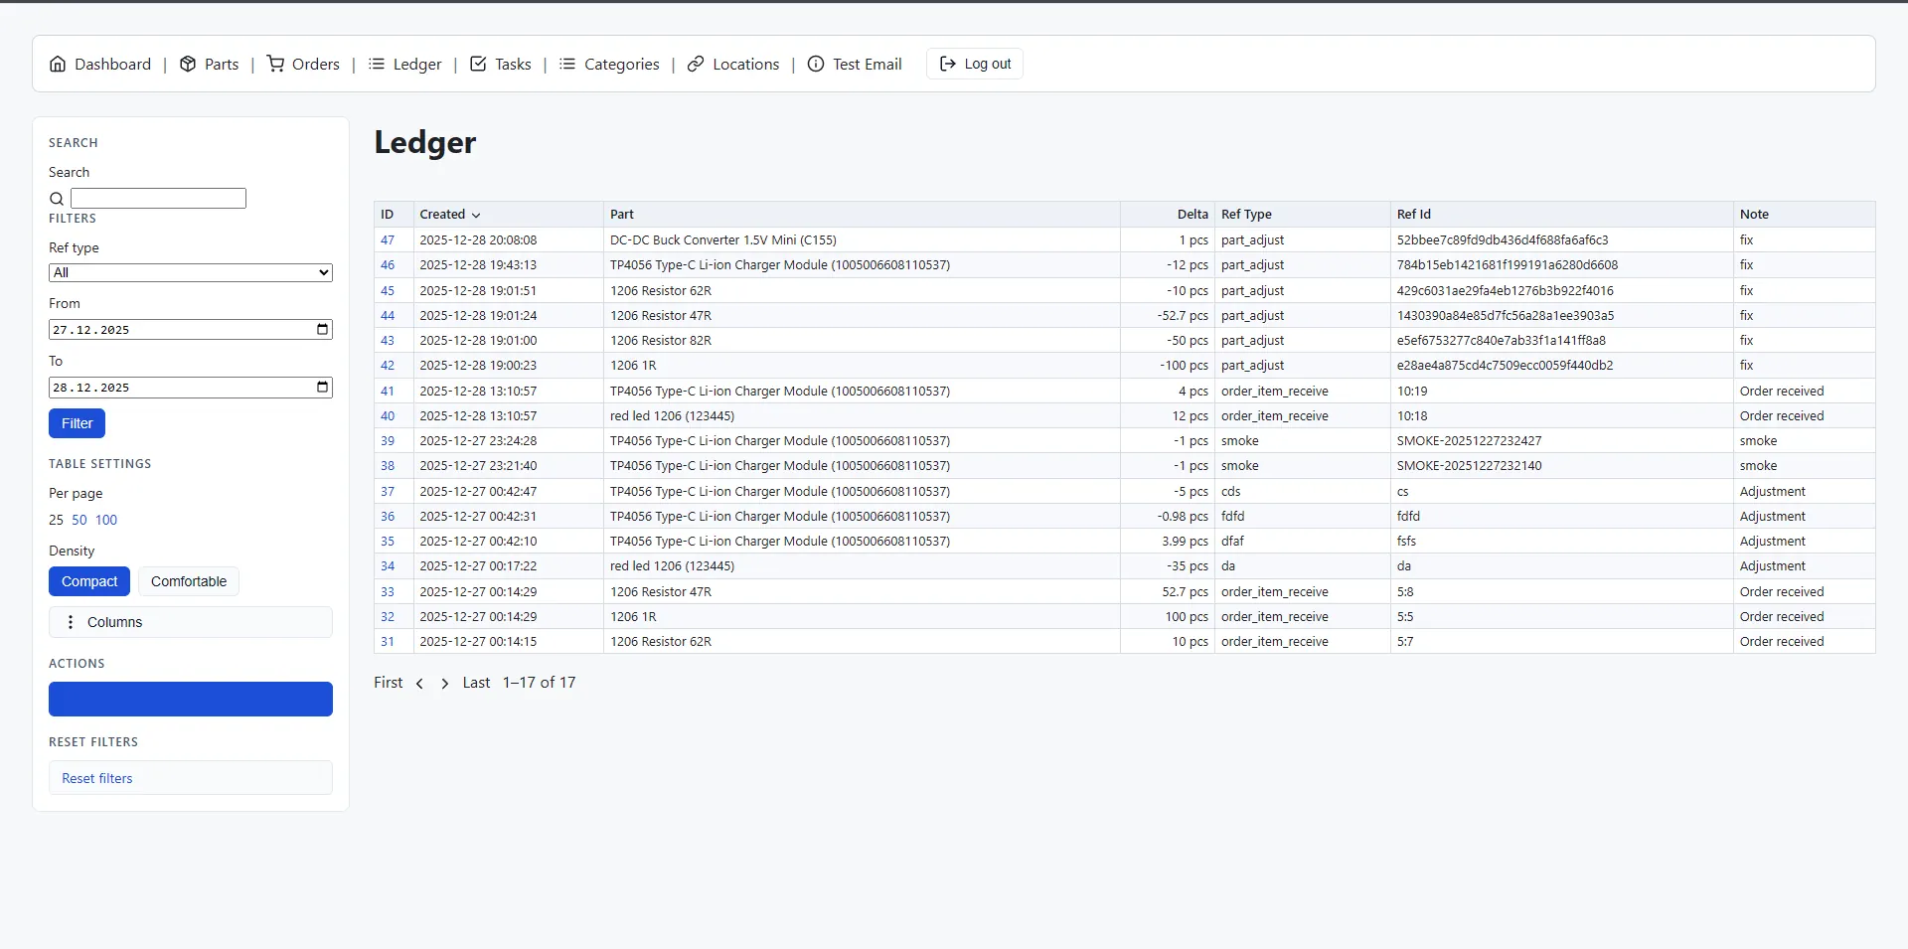Click the logout arrow icon
The height and width of the screenshot is (949, 1908).
click(x=948, y=64)
